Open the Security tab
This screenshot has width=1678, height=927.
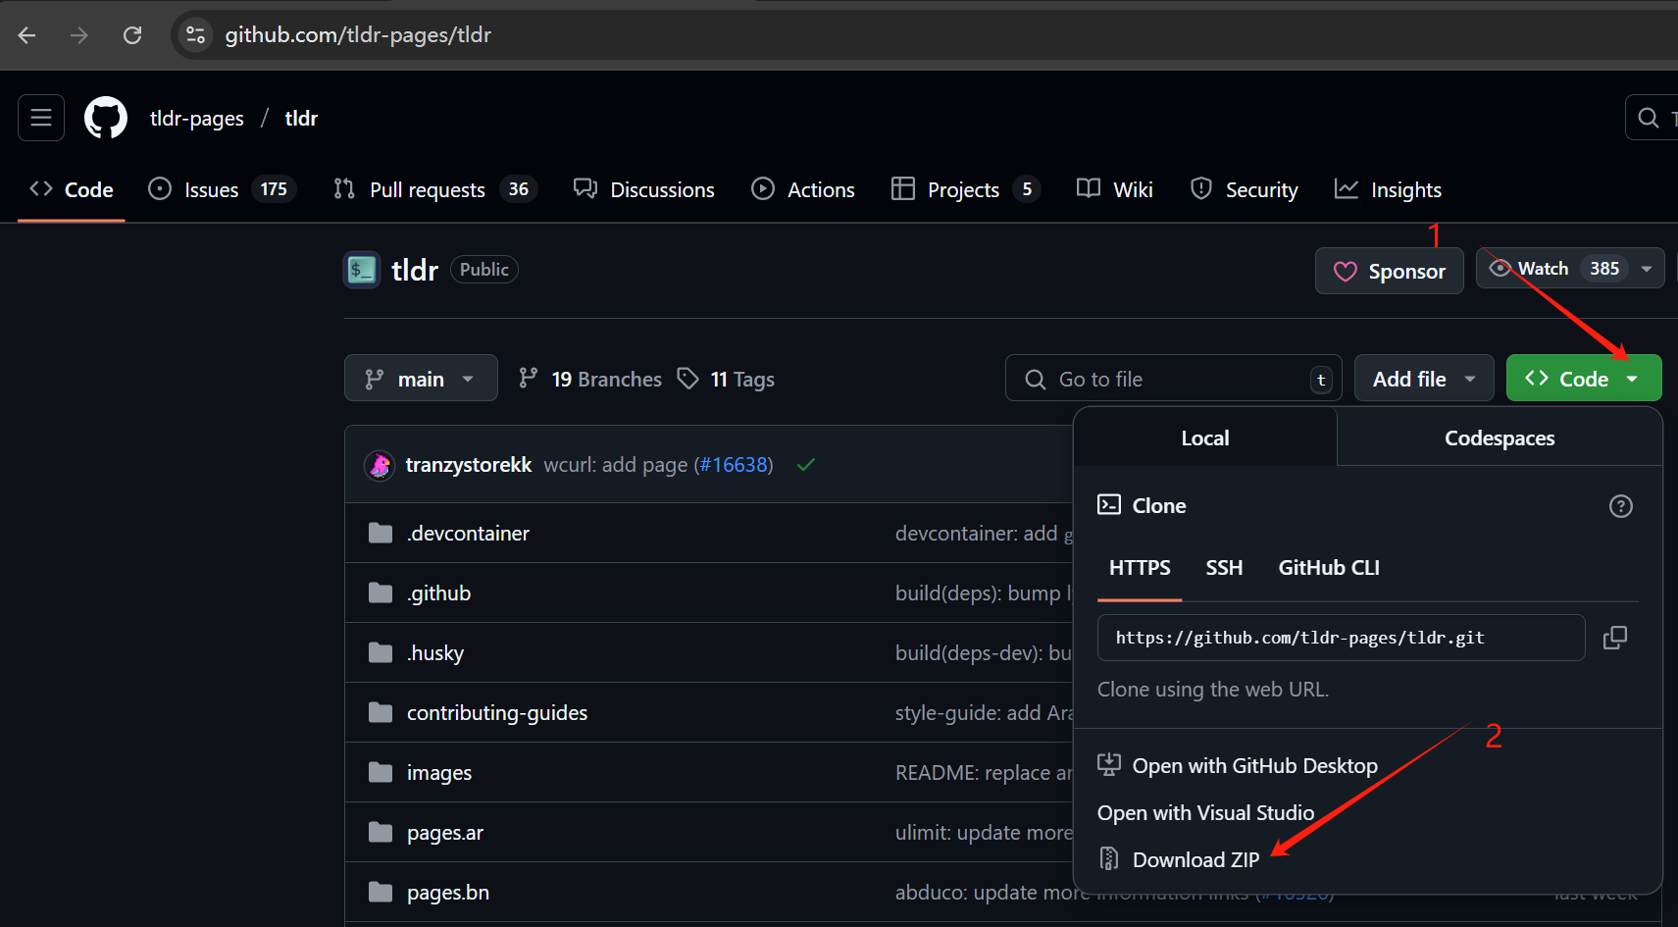(x=1244, y=189)
